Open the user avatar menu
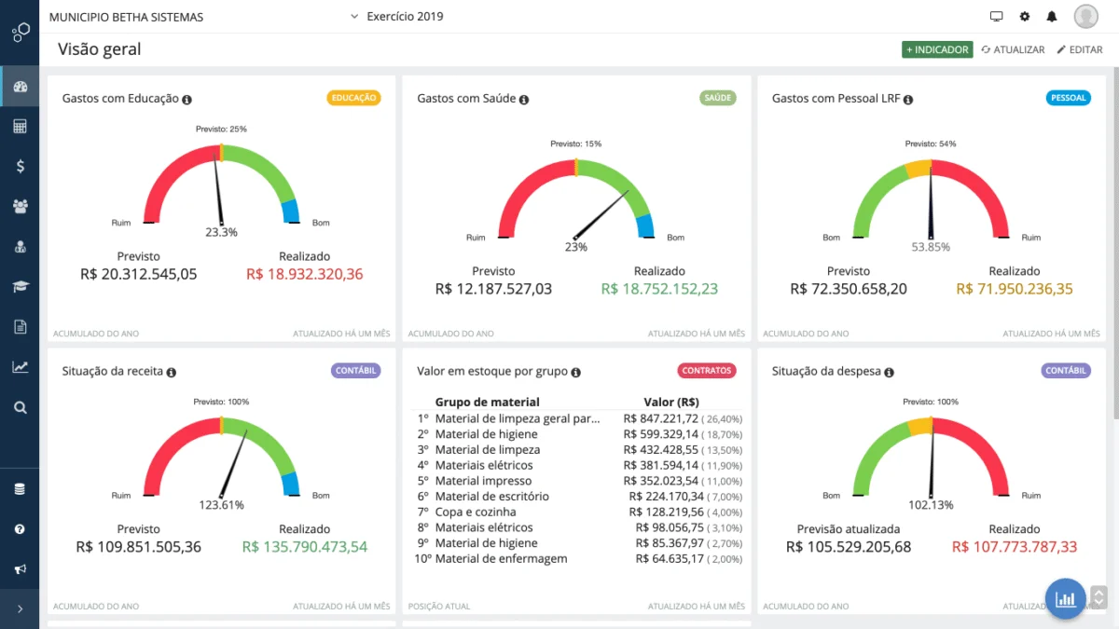Viewport: 1119px width, 629px height. pos(1085,16)
